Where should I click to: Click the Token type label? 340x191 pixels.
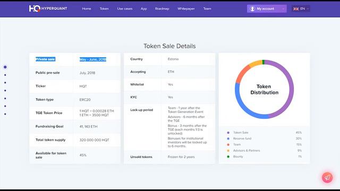pos(45,100)
